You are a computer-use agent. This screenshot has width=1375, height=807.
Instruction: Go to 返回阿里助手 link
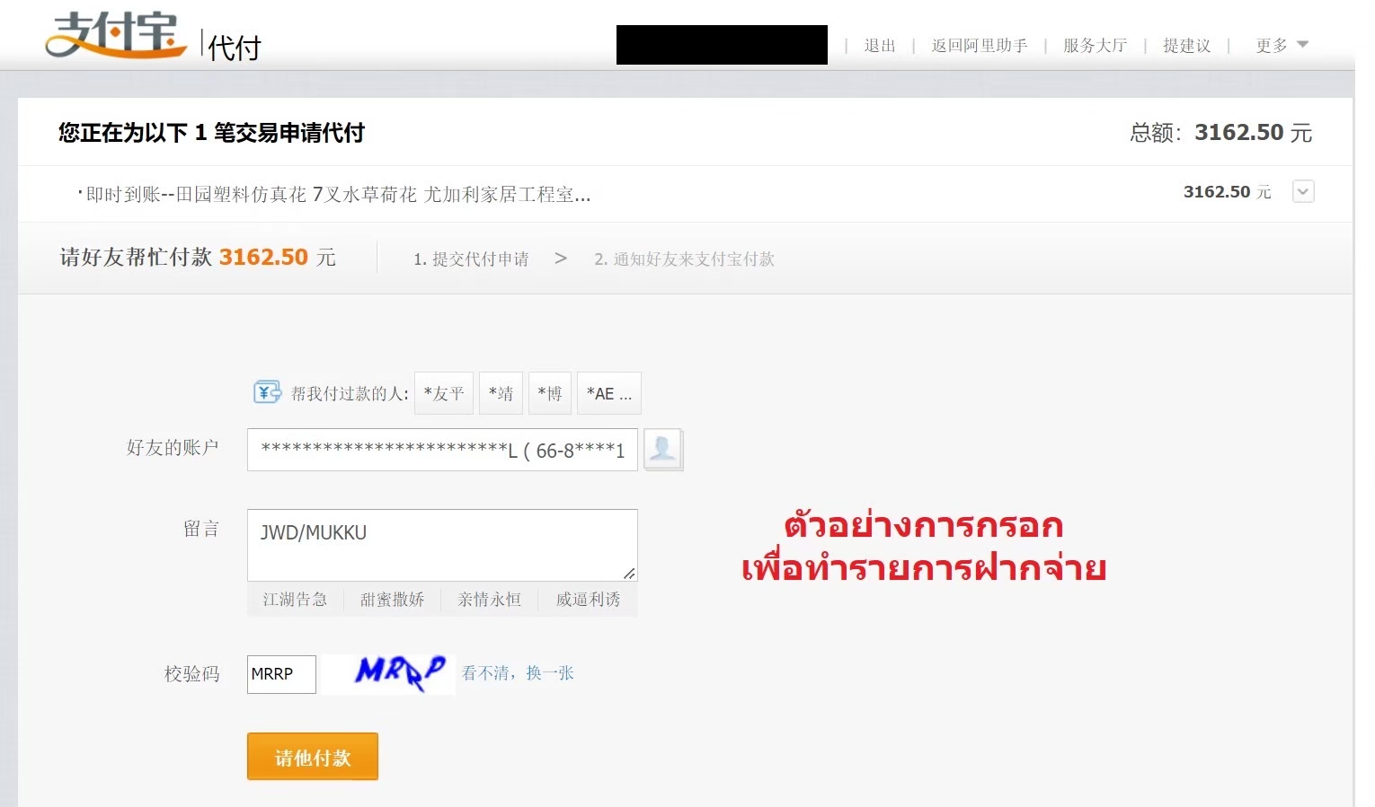coord(979,46)
